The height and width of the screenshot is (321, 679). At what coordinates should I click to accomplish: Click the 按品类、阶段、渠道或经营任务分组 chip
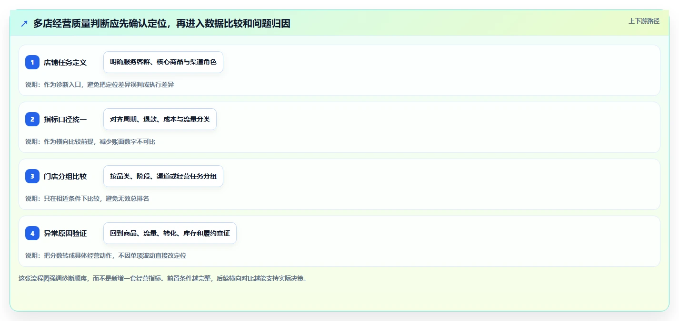click(x=163, y=176)
